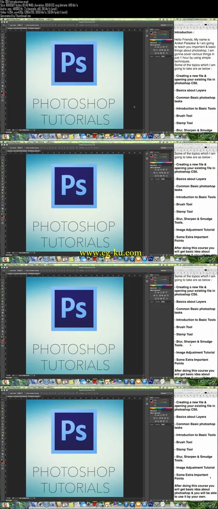Open the Window menu in the third frame's menu bar
This screenshot has height=509, width=218.
pos(41,265)
